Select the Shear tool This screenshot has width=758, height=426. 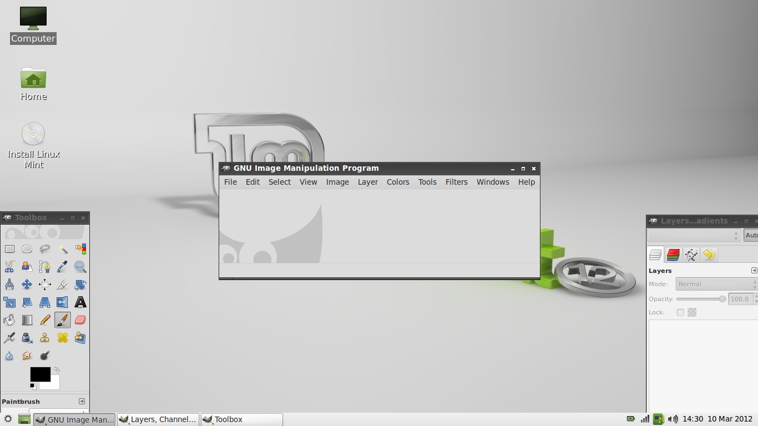27,302
